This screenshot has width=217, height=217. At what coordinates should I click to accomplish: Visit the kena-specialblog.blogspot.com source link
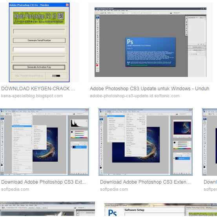32,96
